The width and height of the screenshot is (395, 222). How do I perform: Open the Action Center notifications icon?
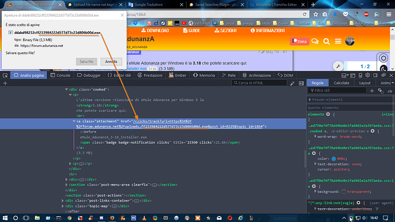click(386, 218)
